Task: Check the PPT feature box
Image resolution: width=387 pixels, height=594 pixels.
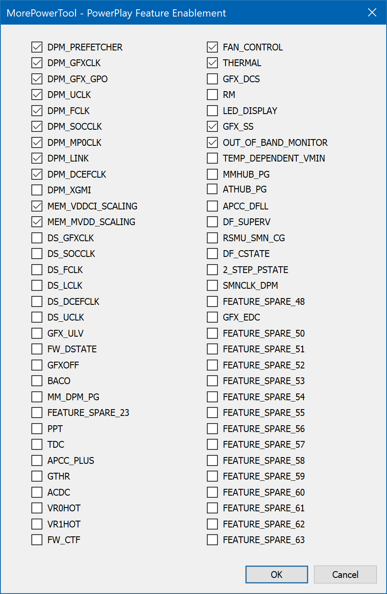Action: (37, 429)
